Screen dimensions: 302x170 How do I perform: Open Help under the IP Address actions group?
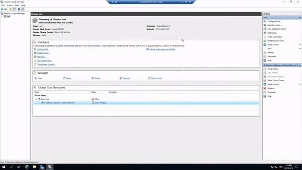click(269, 96)
